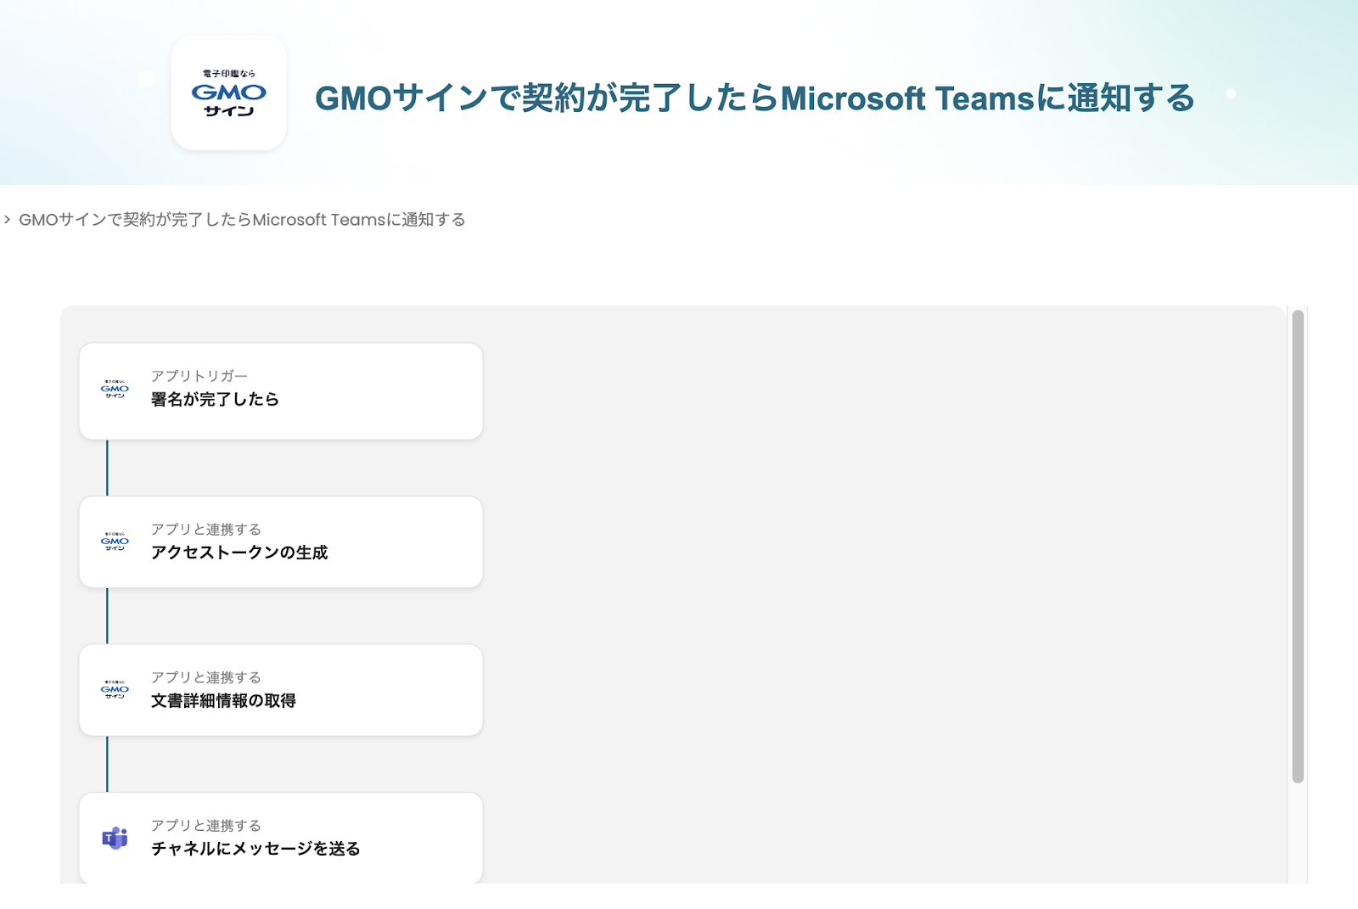Click Microsoft Teams icon on チャネルにメッセージを送る card

[x=115, y=838]
